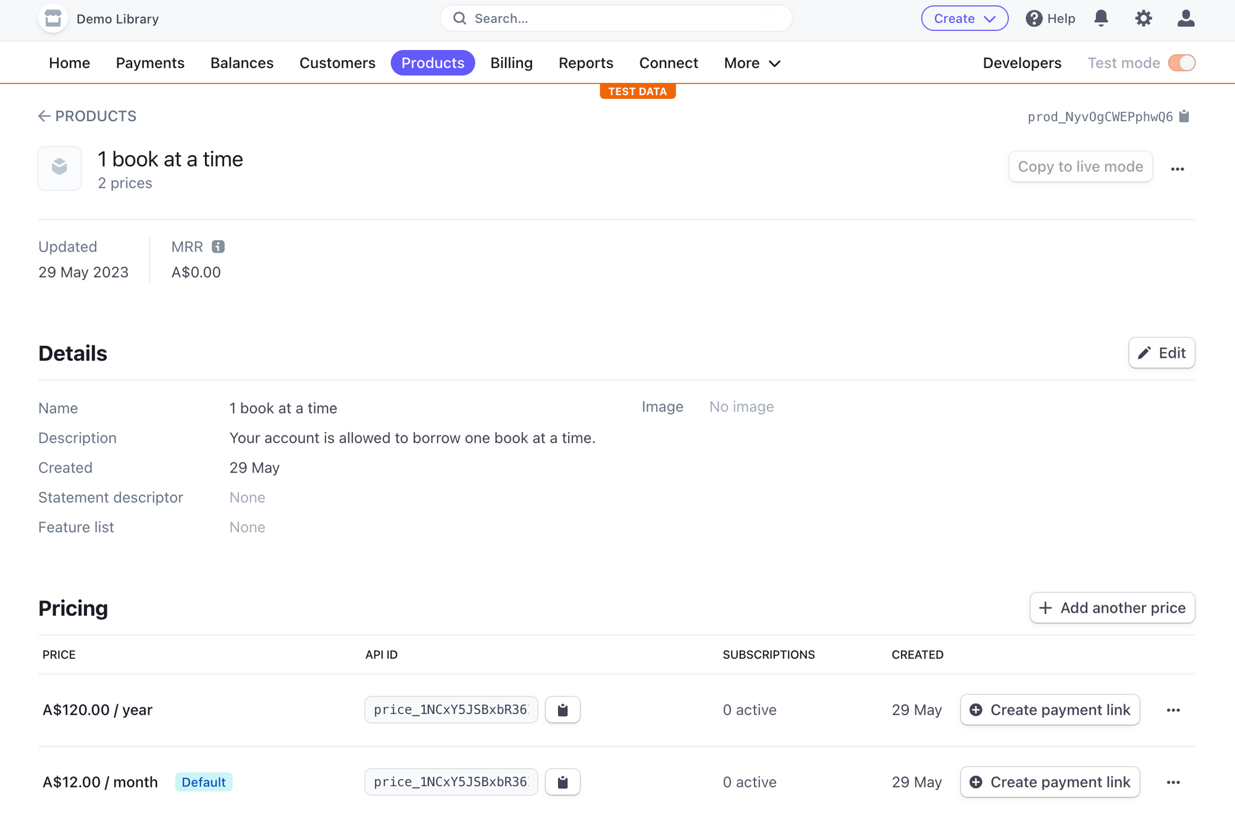Copy the product ID to clipboard
The image size is (1235, 816).
click(x=1184, y=117)
